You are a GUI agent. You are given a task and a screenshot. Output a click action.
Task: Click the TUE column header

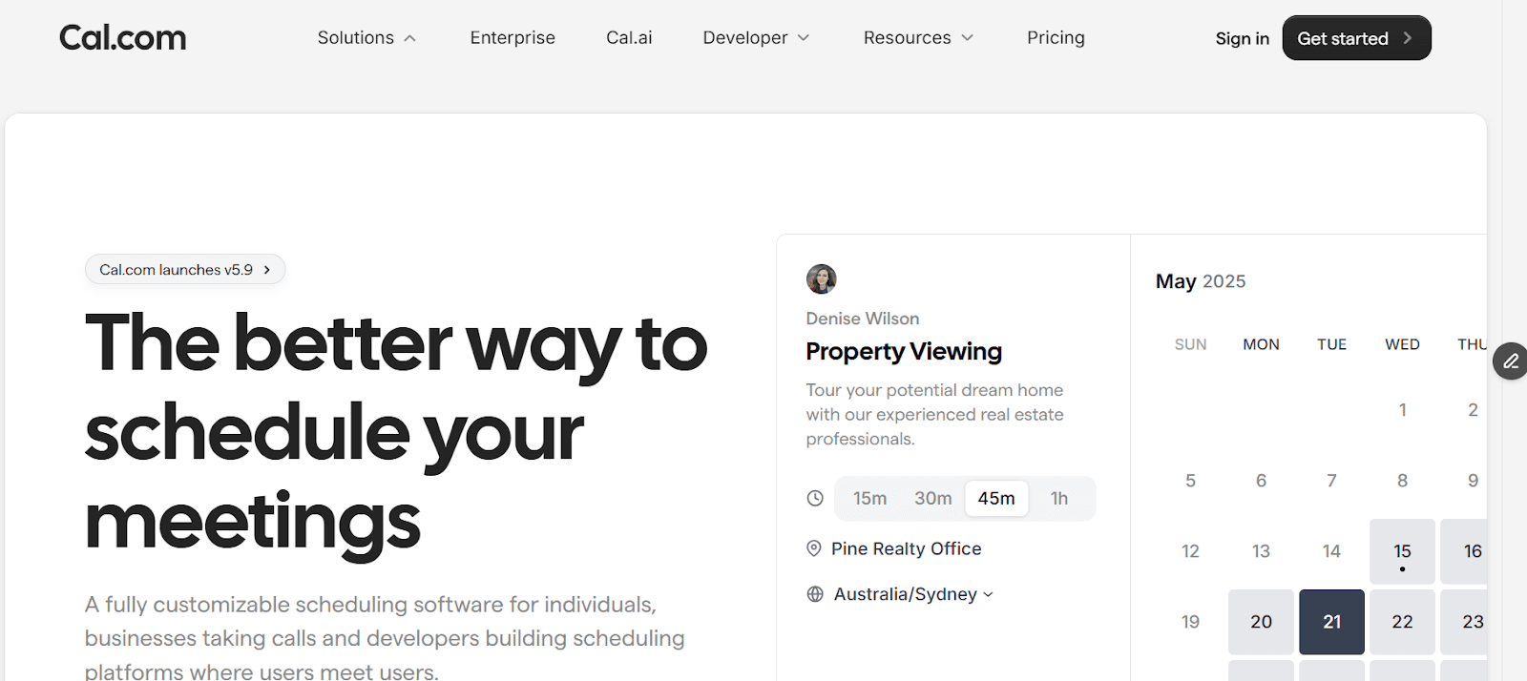click(1331, 344)
